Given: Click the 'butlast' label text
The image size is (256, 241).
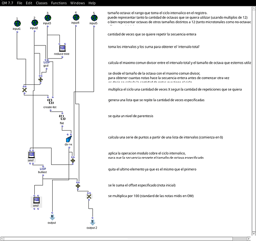Looking at the screenshot, I should point(43,172).
